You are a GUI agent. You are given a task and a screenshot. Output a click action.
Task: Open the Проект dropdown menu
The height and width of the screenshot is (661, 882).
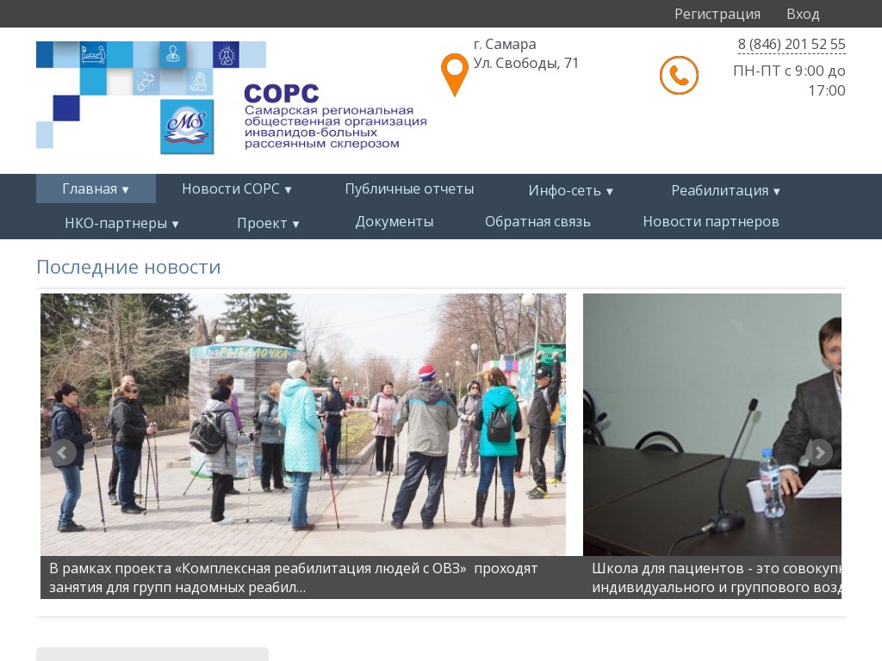[268, 223]
